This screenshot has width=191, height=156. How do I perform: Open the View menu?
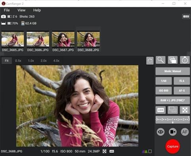(21, 10)
